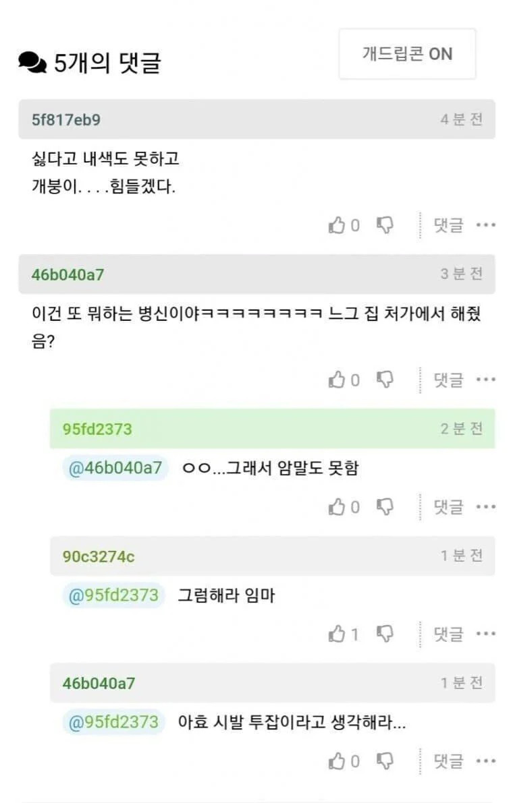Upvote the comment by 5f817eb9
Viewport: 511px width, 803px height.
[337, 225]
